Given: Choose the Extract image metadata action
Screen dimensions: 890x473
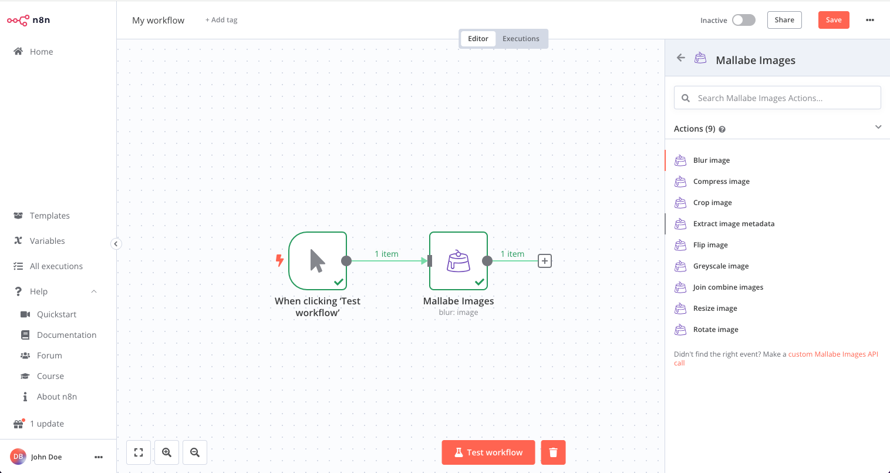Looking at the screenshot, I should (777, 224).
